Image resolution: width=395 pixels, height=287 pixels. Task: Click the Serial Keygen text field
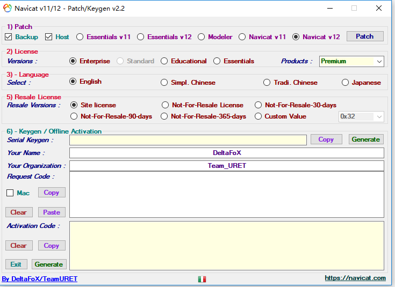tap(188, 140)
